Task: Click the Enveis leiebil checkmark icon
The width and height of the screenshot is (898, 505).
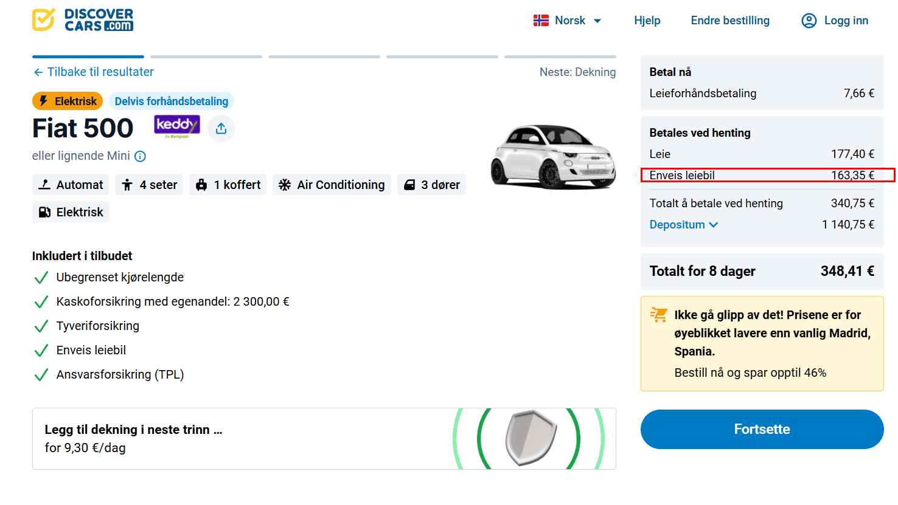Action: point(41,351)
